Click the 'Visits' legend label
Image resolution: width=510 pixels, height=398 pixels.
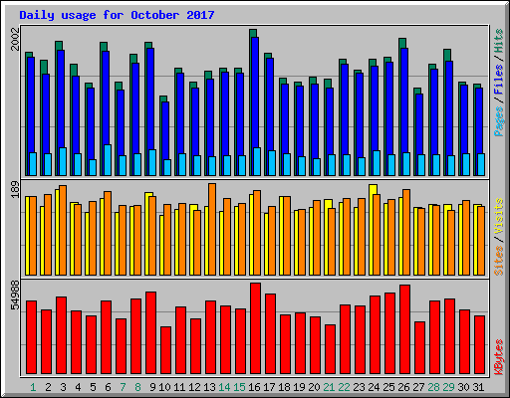pyautogui.click(x=498, y=216)
